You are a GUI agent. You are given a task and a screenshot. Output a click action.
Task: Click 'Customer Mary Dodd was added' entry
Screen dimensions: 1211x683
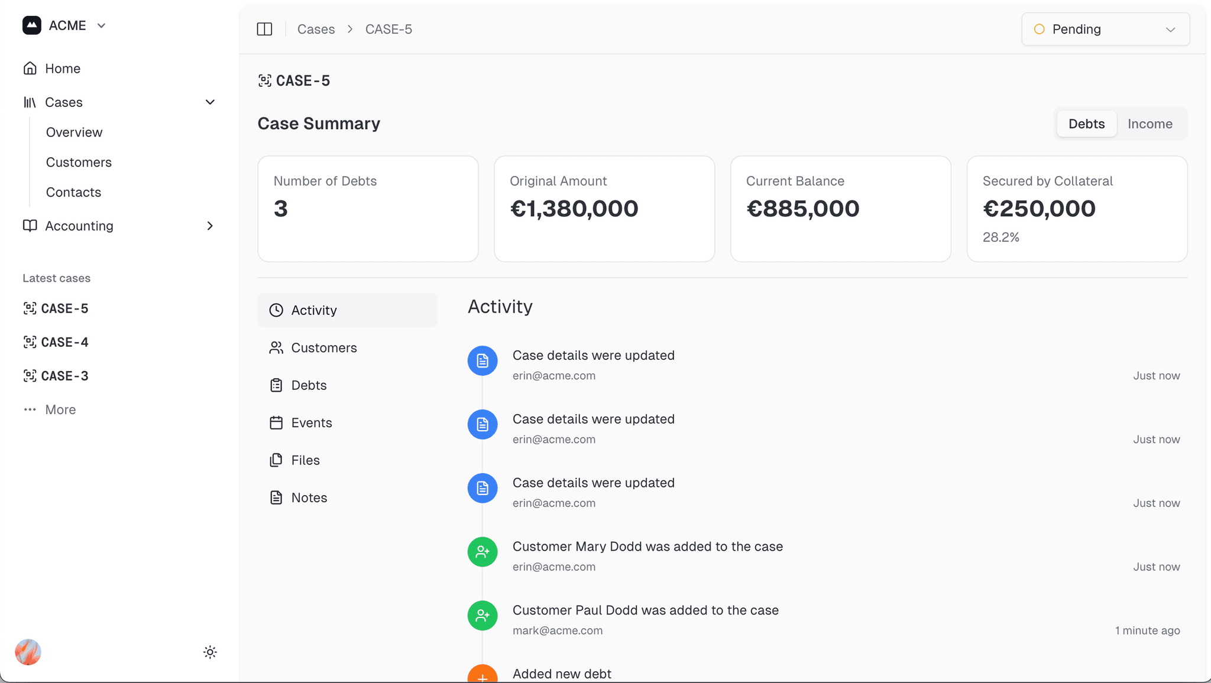pos(647,547)
